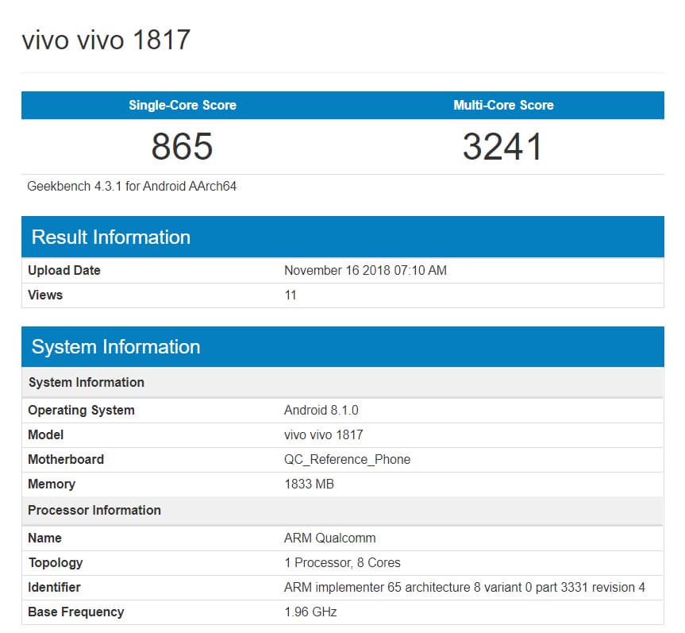
Task: Click the single-core score value 865
Action: pos(183,146)
